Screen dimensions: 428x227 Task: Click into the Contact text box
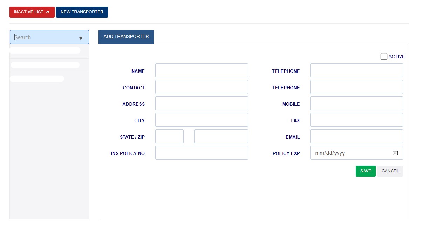tap(202, 87)
